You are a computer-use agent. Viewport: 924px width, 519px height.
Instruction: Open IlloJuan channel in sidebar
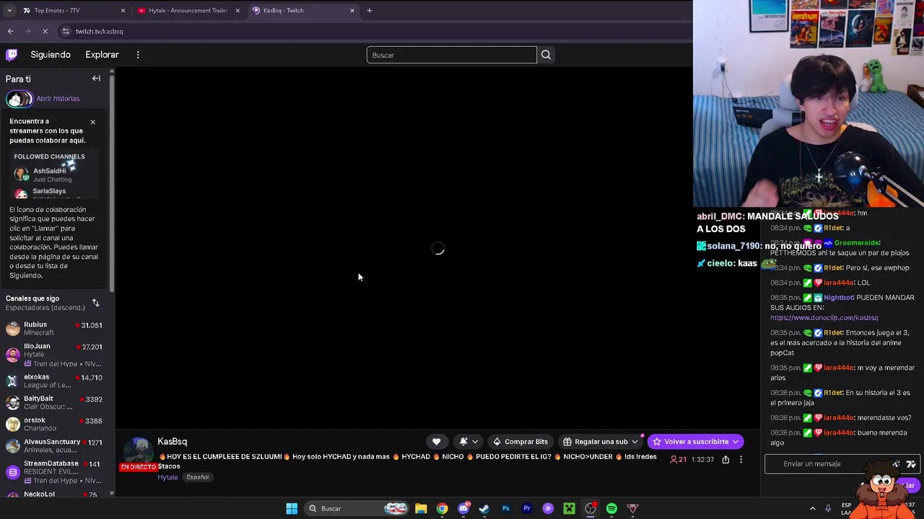tap(54, 355)
